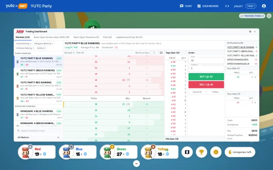Click the Search markets field

[x=38, y=130]
